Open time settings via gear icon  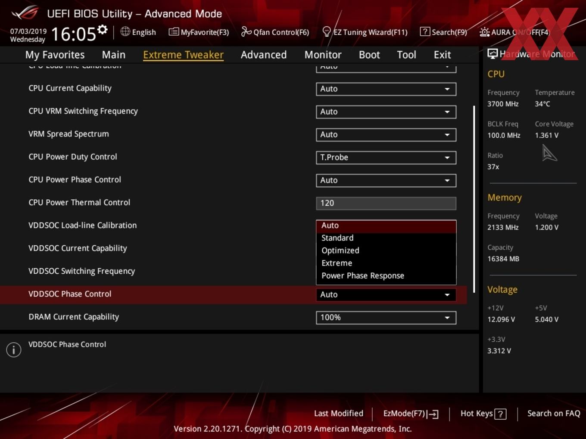(102, 29)
